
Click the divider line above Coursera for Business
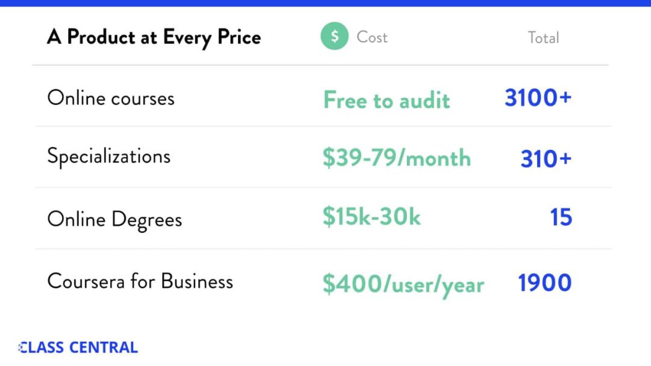coord(323,249)
